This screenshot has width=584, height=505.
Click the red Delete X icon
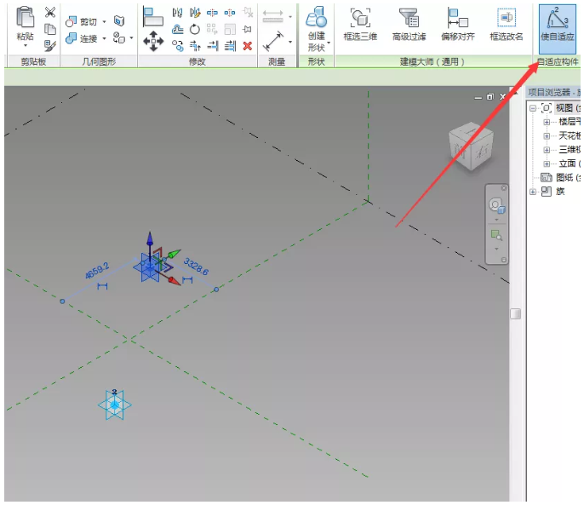click(248, 45)
